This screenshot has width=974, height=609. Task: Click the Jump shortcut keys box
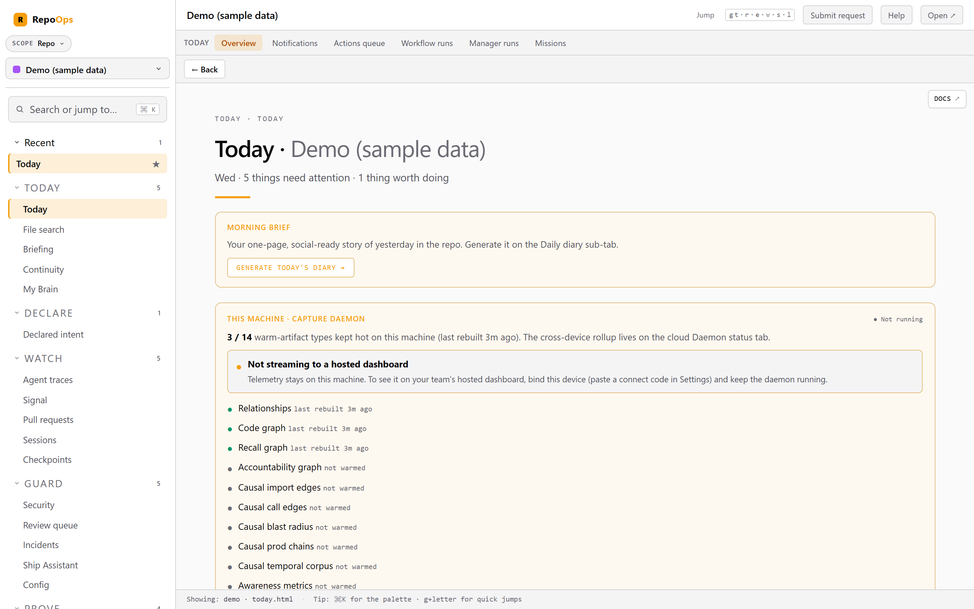(x=760, y=15)
